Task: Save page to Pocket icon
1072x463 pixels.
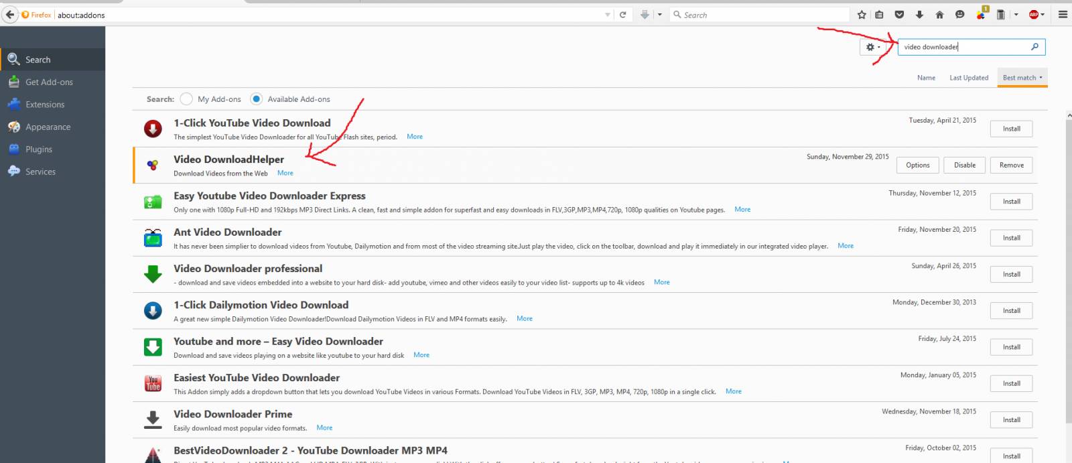Action: pyautogui.click(x=899, y=15)
